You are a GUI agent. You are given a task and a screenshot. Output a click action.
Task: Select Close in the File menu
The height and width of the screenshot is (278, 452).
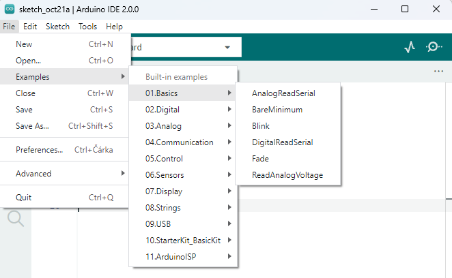click(x=64, y=93)
